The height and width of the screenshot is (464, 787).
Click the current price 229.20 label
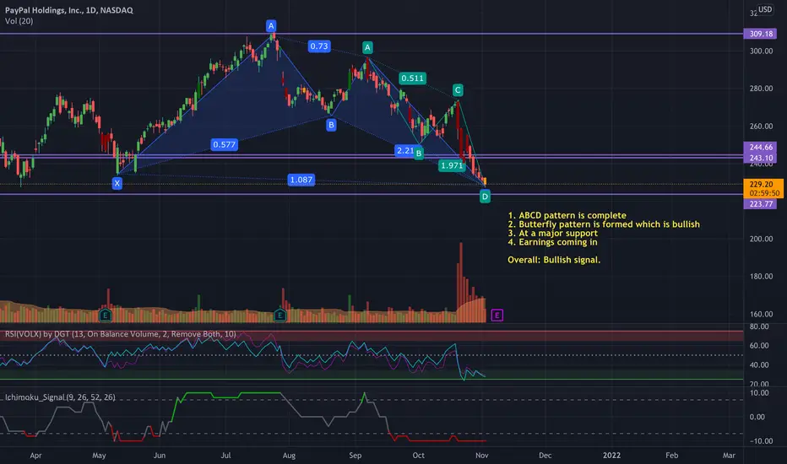tap(762, 184)
